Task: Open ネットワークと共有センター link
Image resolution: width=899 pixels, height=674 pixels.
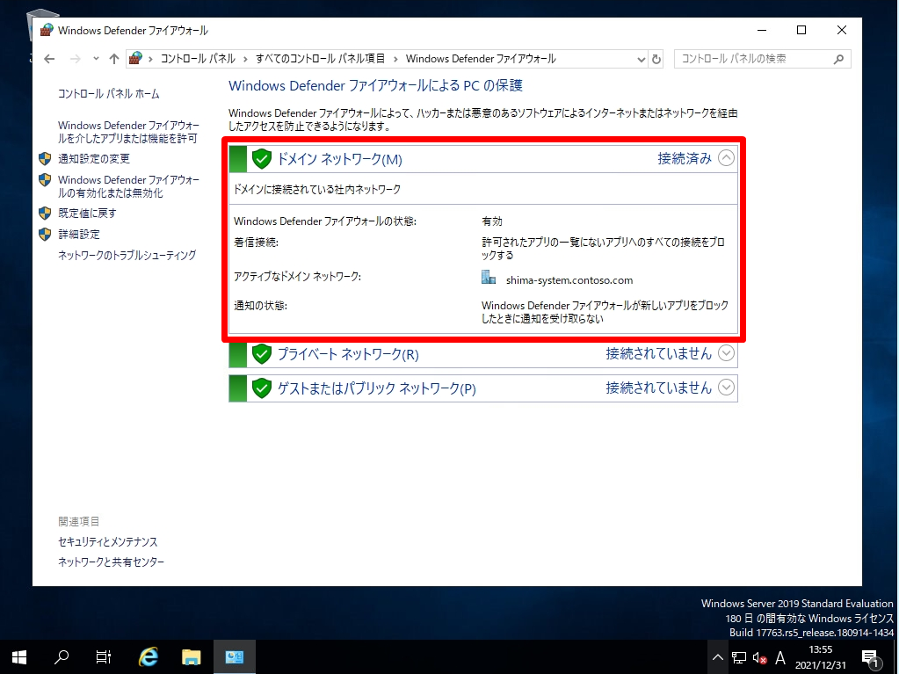Action: pyautogui.click(x=112, y=562)
